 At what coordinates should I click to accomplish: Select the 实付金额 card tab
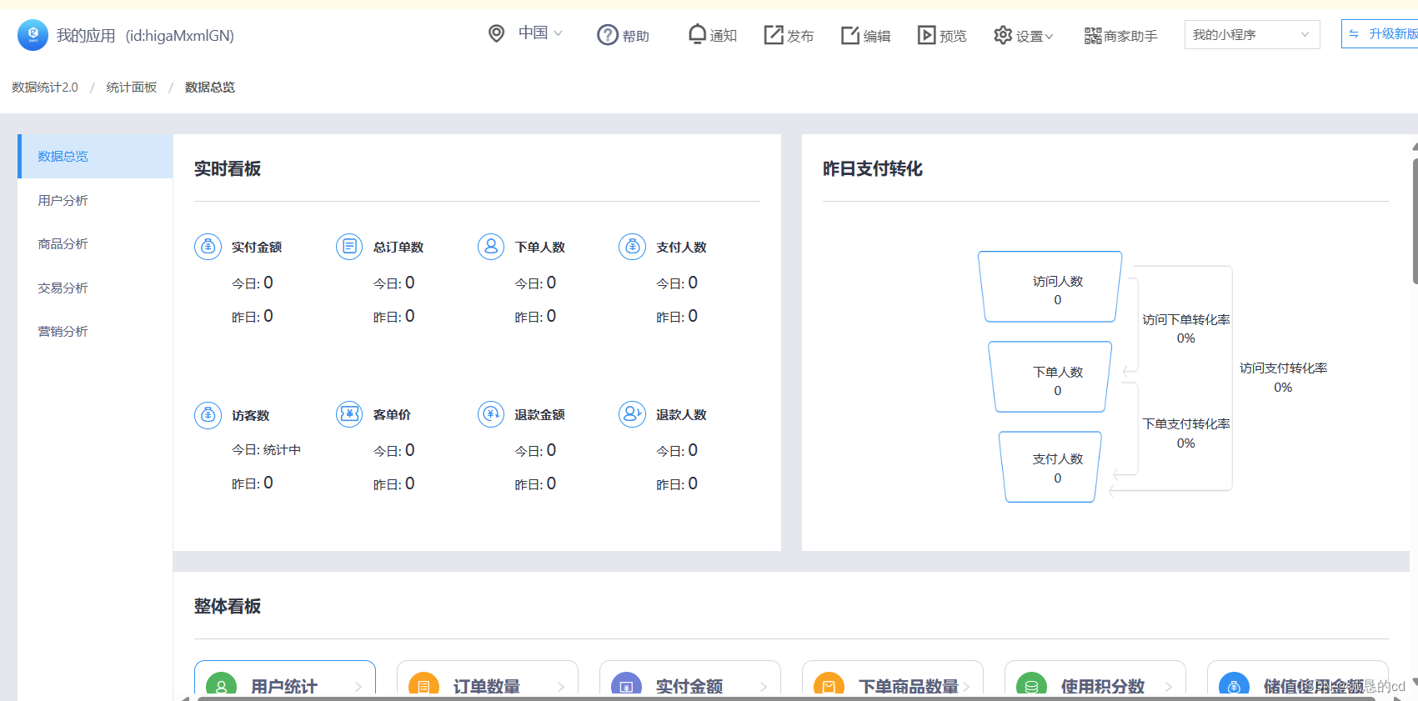(690, 678)
